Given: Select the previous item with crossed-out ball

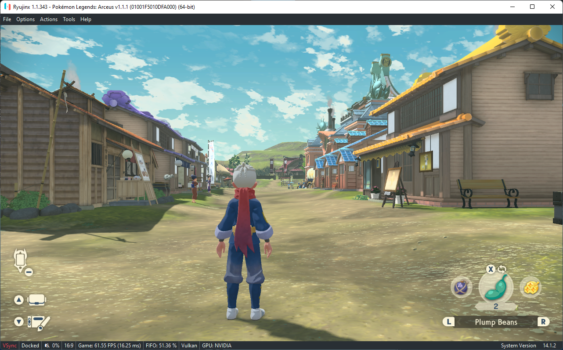Looking at the screenshot, I should pos(462,288).
